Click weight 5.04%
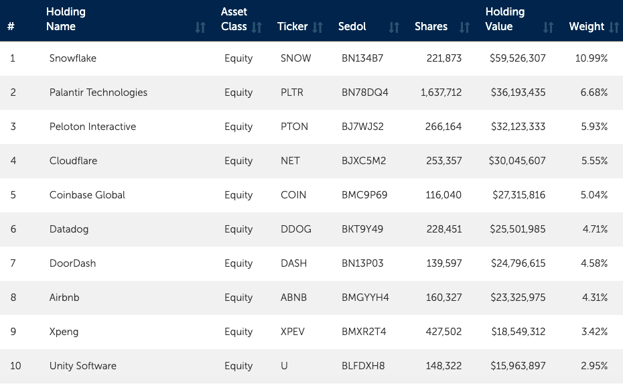Viewport: 623px width, 384px height. (x=594, y=195)
